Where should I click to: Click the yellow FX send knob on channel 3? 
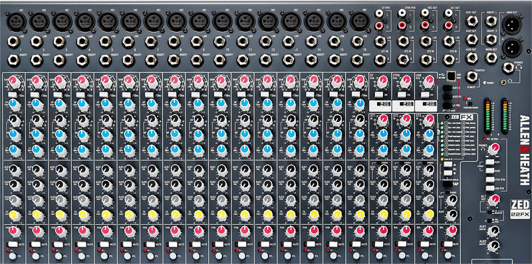click(59, 214)
